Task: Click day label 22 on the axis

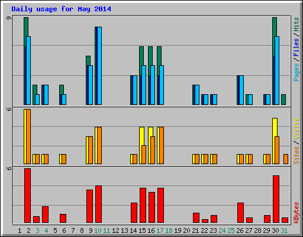Action: [204, 230]
